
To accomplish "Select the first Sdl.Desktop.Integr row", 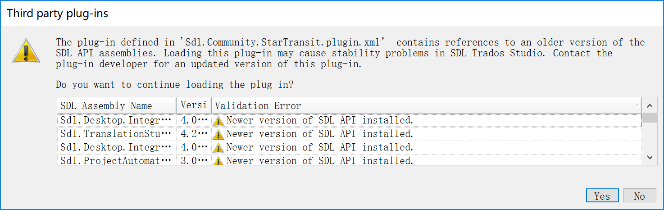I will point(349,120).
